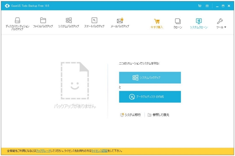The image size is (235, 156).
Task: Open the Clone (クローン) tool
Action: [178, 24]
